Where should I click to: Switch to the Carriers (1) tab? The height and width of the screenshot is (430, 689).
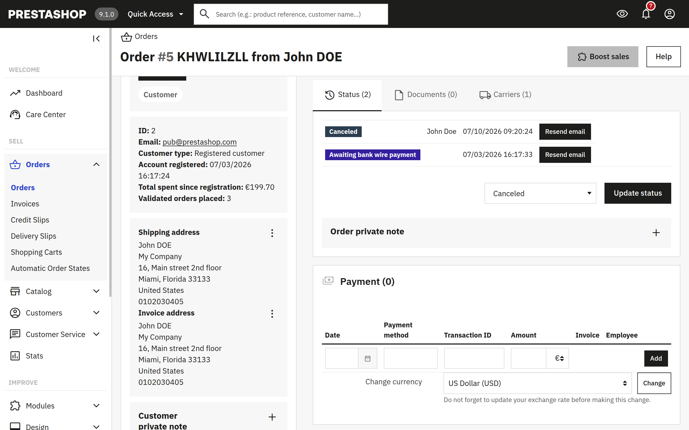[x=505, y=95]
